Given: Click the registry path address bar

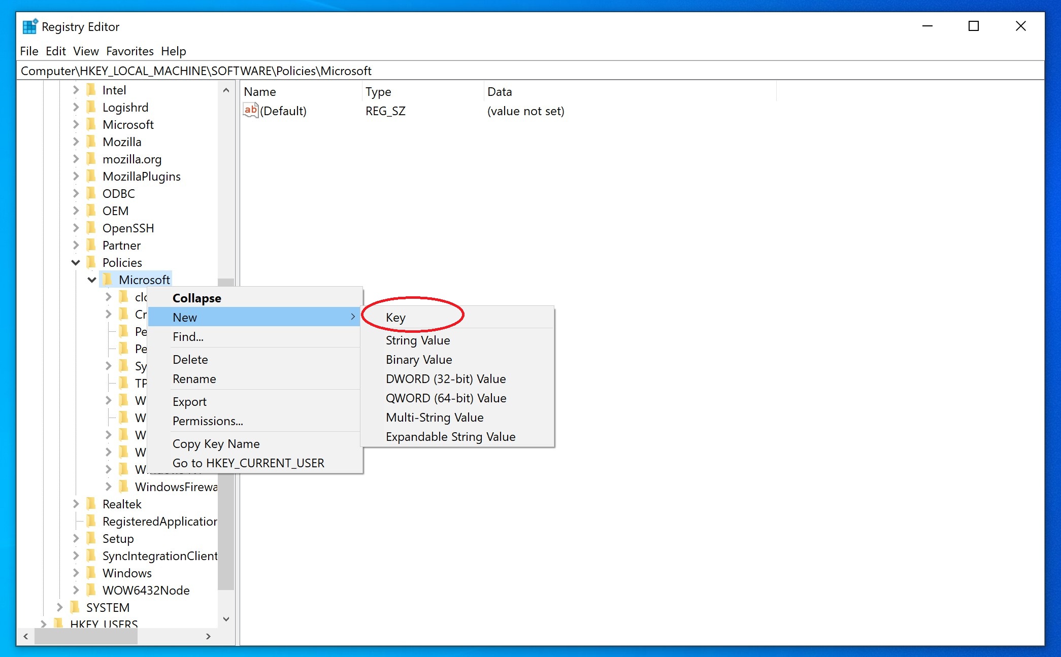Looking at the screenshot, I should click(x=530, y=71).
